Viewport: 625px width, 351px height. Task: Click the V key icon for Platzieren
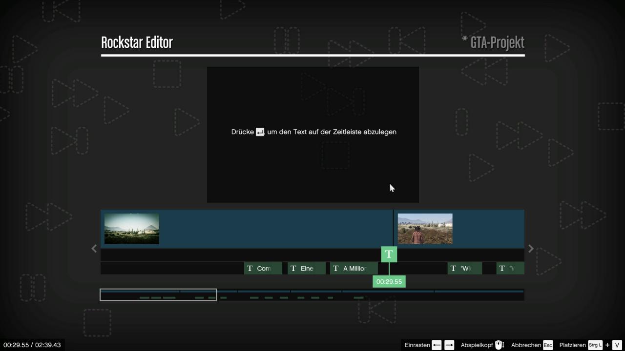(617, 345)
